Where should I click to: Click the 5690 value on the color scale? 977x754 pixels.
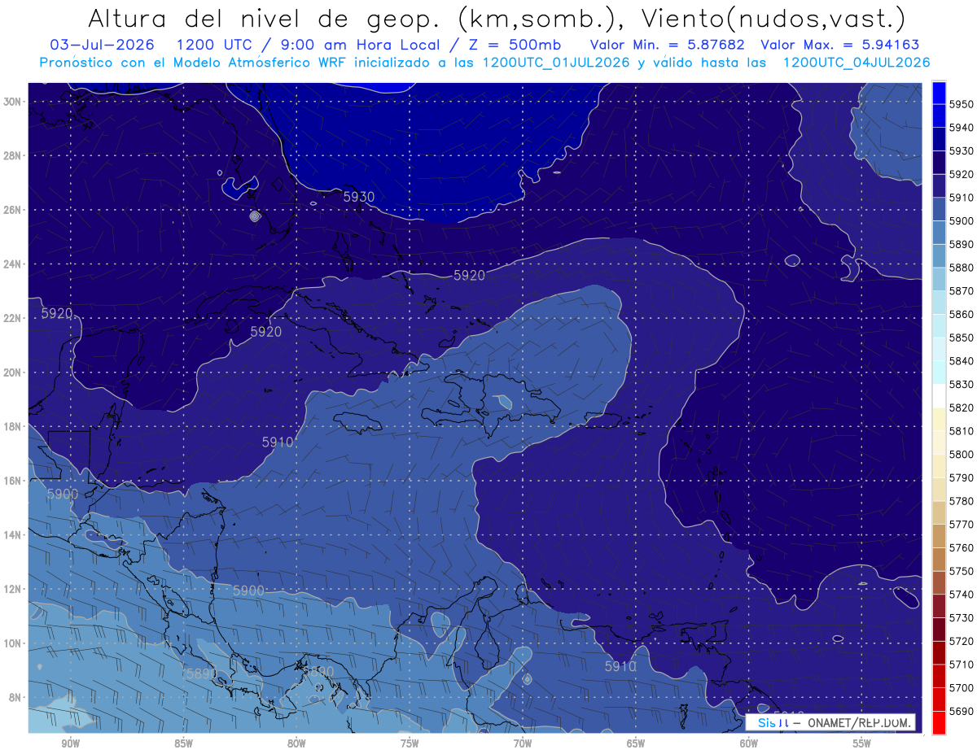(962, 711)
